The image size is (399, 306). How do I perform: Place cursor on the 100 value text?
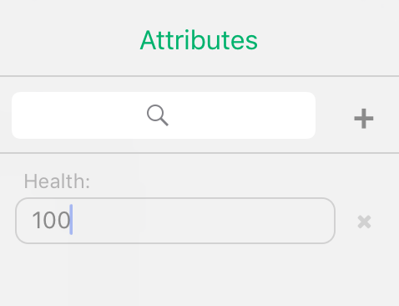(x=51, y=220)
